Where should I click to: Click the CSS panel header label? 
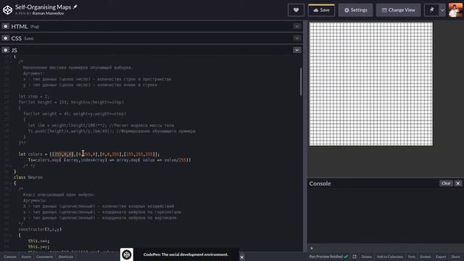16,38
